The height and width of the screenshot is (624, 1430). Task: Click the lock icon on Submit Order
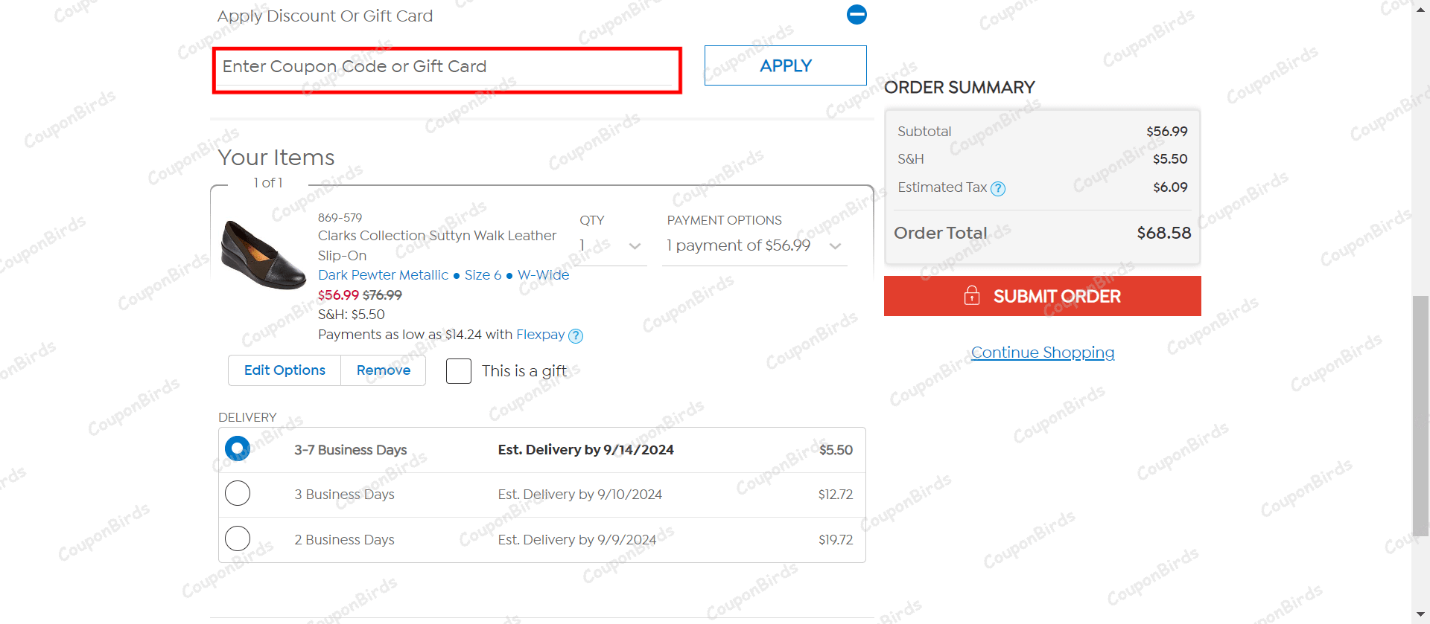pyautogui.click(x=971, y=296)
